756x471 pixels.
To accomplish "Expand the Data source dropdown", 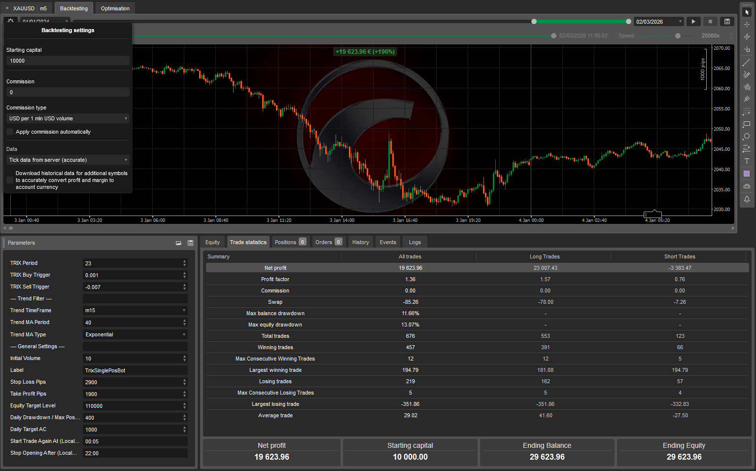I will 68,160.
